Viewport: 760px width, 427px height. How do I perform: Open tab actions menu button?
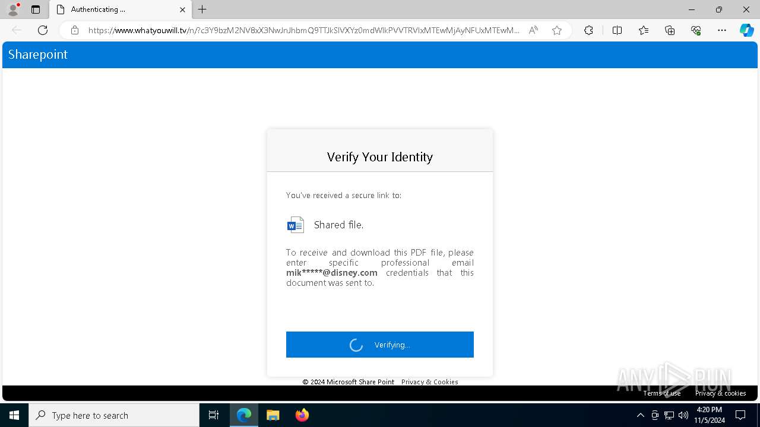click(36, 9)
